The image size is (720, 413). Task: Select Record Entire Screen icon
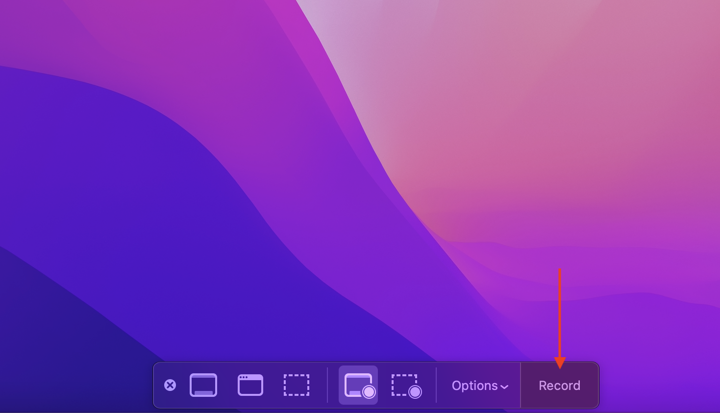click(358, 385)
